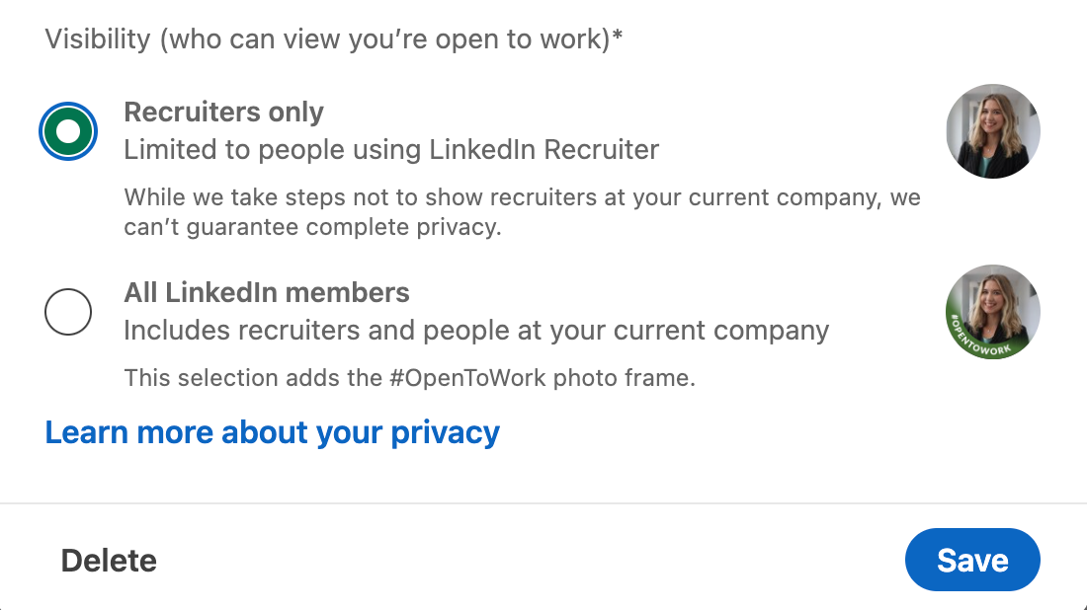The image size is (1087, 610).
Task: Click "Limited to people using LinkedIn Recruiter" text
Action: (391, 150)
